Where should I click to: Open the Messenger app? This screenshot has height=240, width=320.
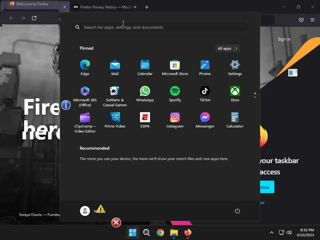(x=205, y=120)
